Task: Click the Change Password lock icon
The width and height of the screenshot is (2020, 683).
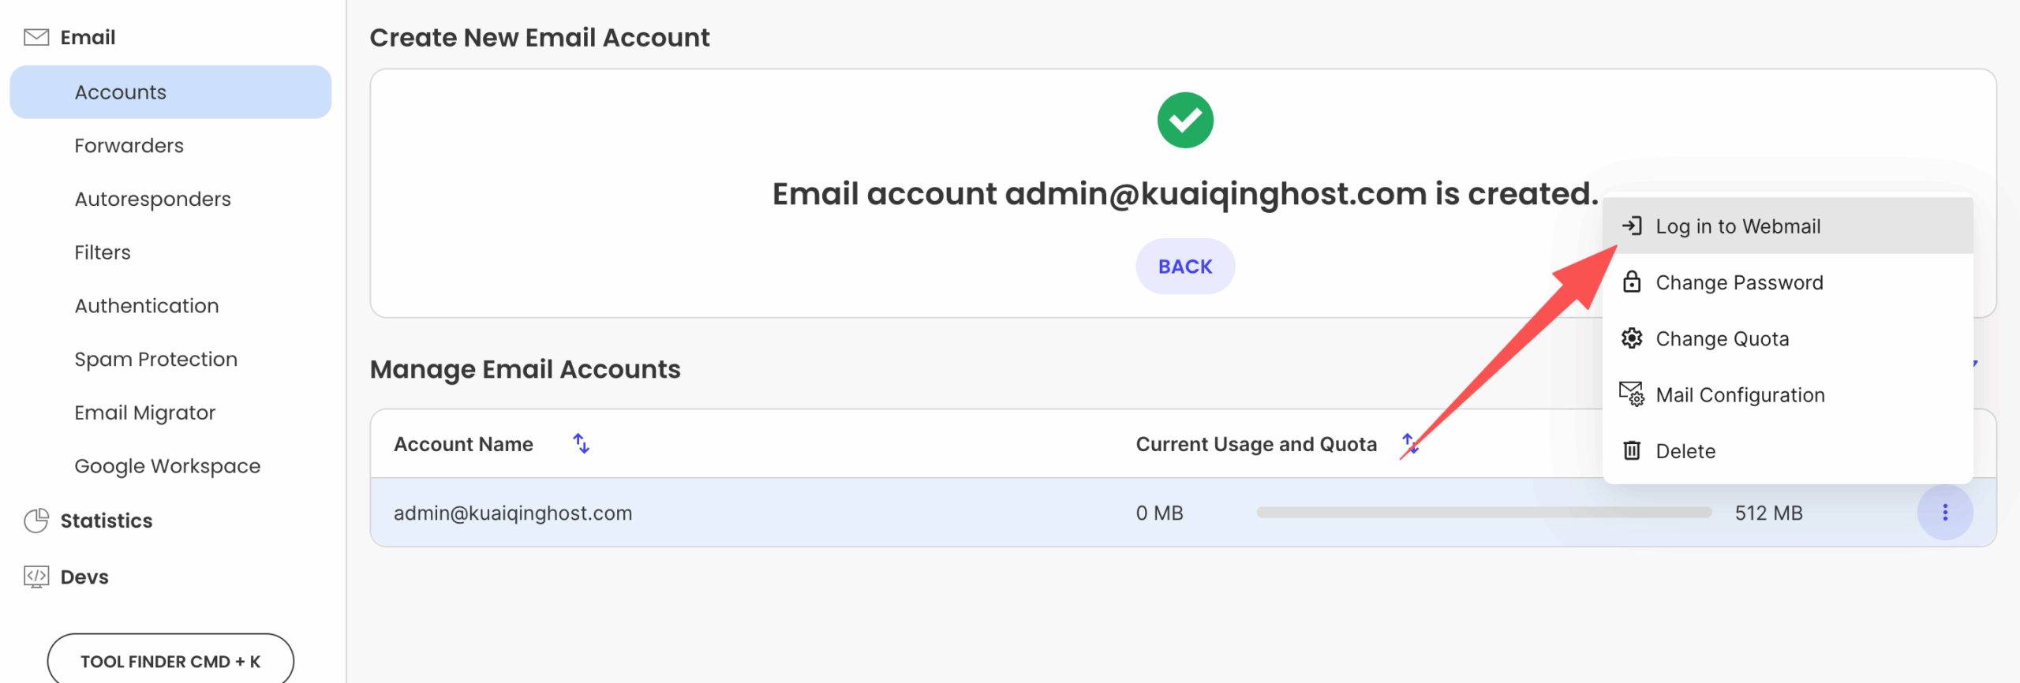Action: tap(1632, 282)
